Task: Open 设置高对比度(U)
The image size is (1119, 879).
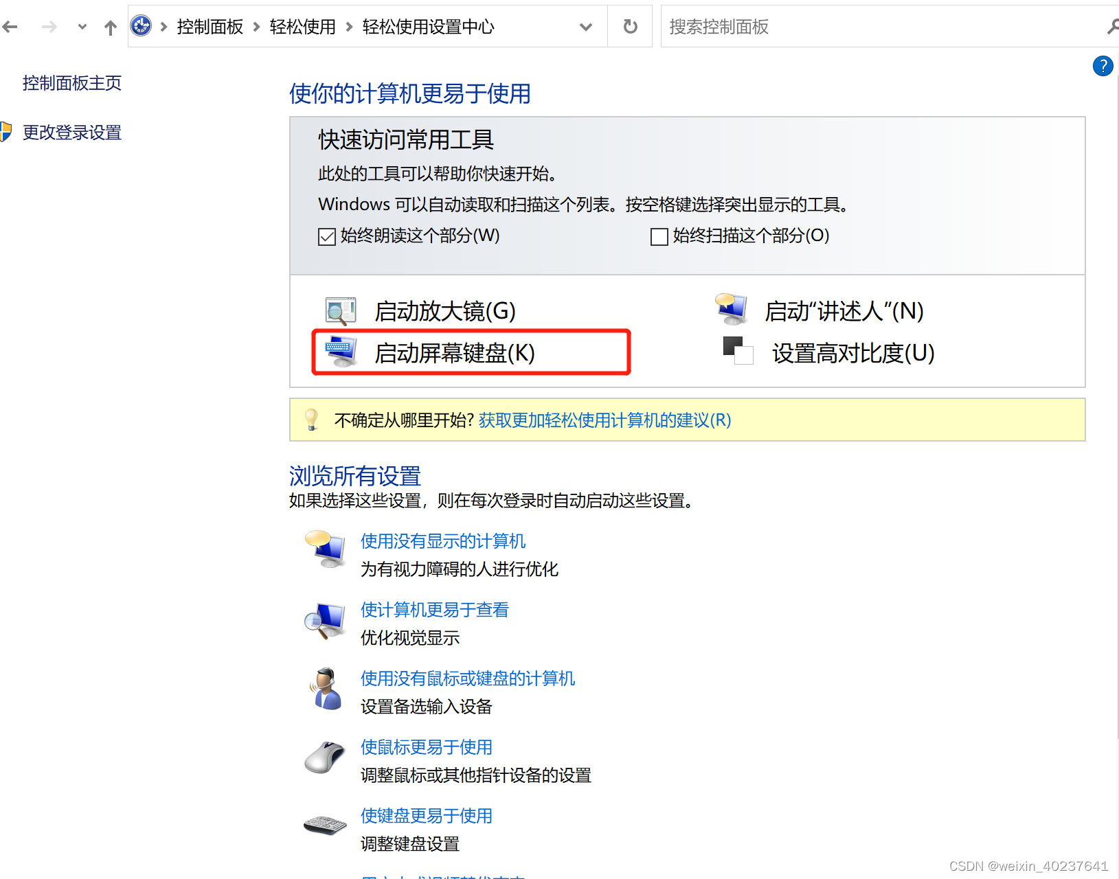Action: [853, 353]
